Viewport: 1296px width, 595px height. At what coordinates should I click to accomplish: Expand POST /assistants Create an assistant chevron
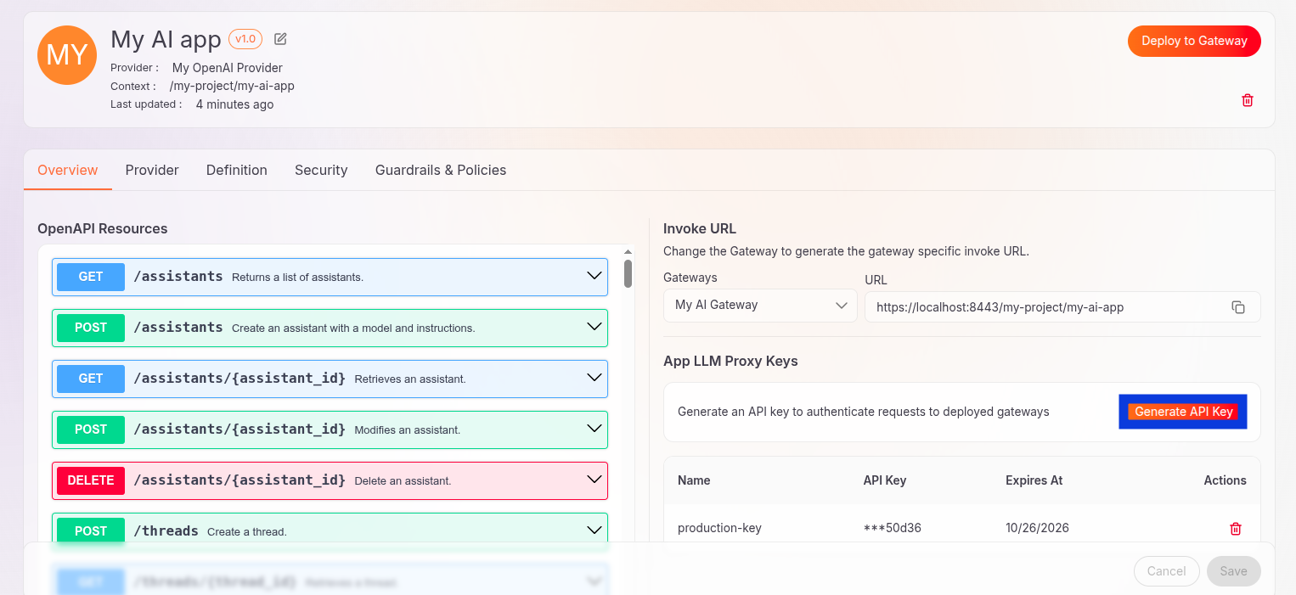click(594, 327)
